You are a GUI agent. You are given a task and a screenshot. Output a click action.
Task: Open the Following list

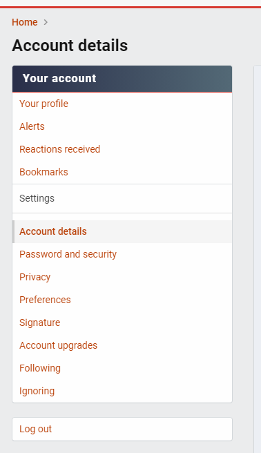pyautogui.click(x=40, y=368)
